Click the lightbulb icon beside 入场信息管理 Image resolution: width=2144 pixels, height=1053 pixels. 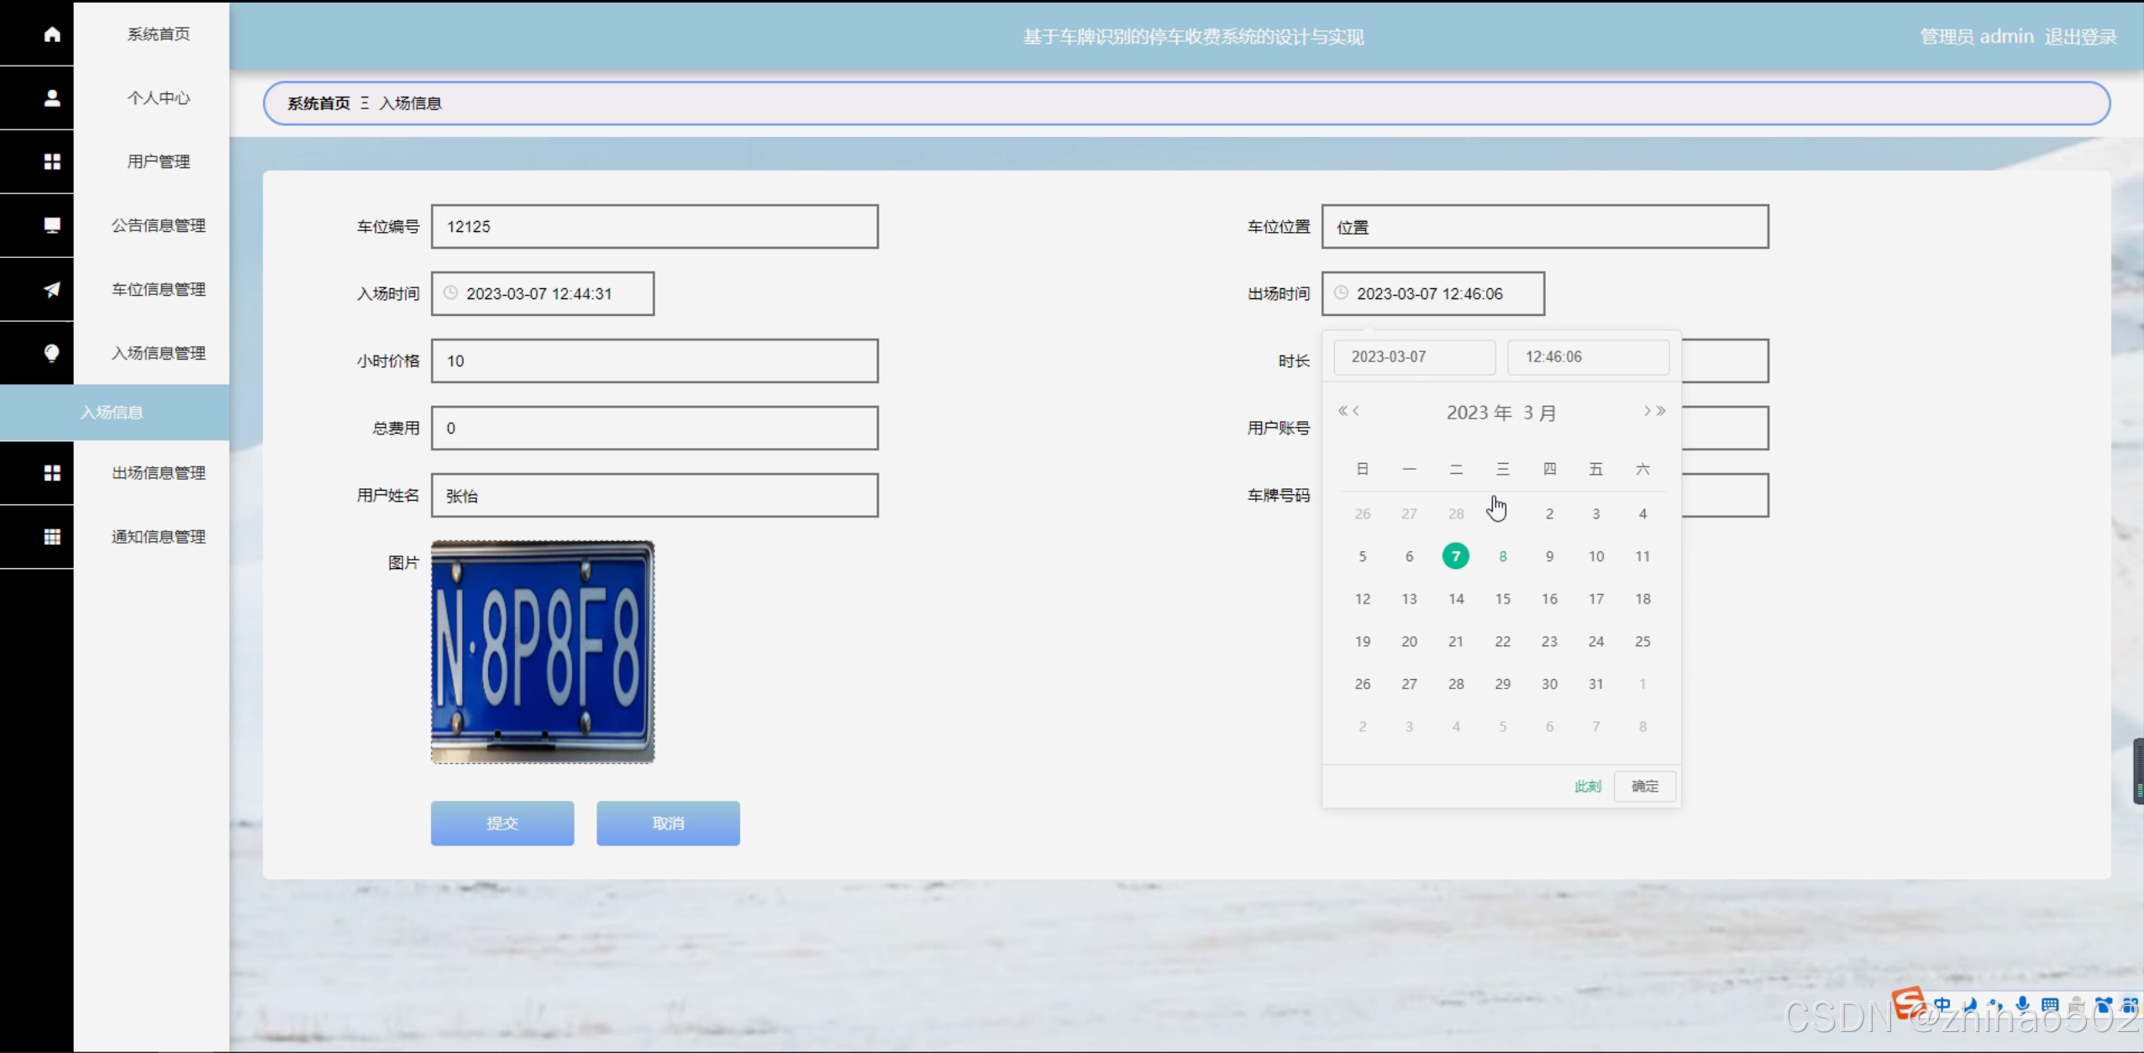click(52, 353)
